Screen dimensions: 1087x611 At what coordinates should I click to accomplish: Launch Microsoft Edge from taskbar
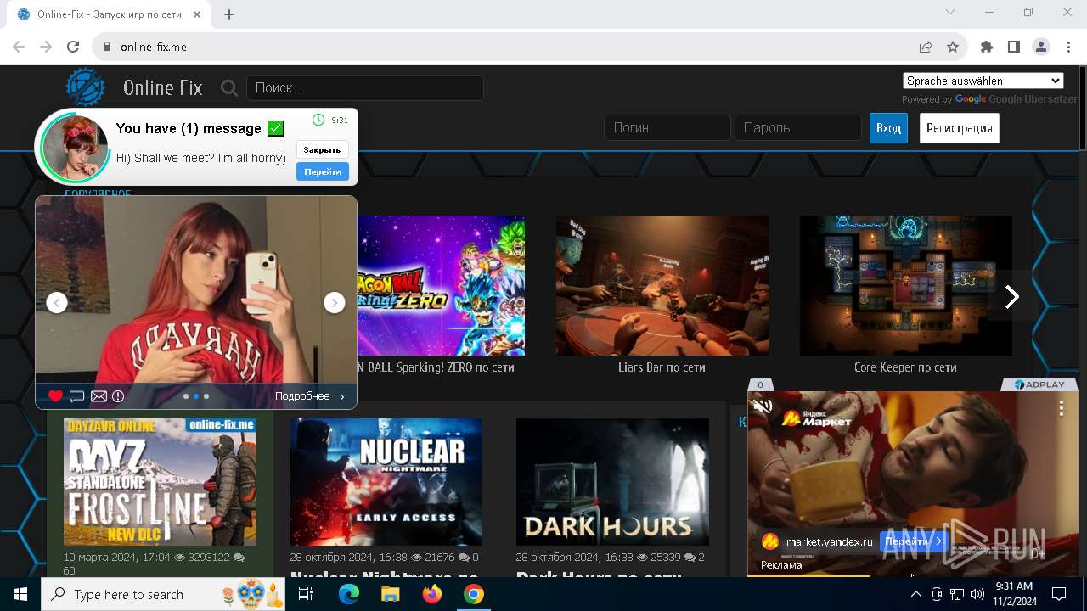[x=349, y=594]
